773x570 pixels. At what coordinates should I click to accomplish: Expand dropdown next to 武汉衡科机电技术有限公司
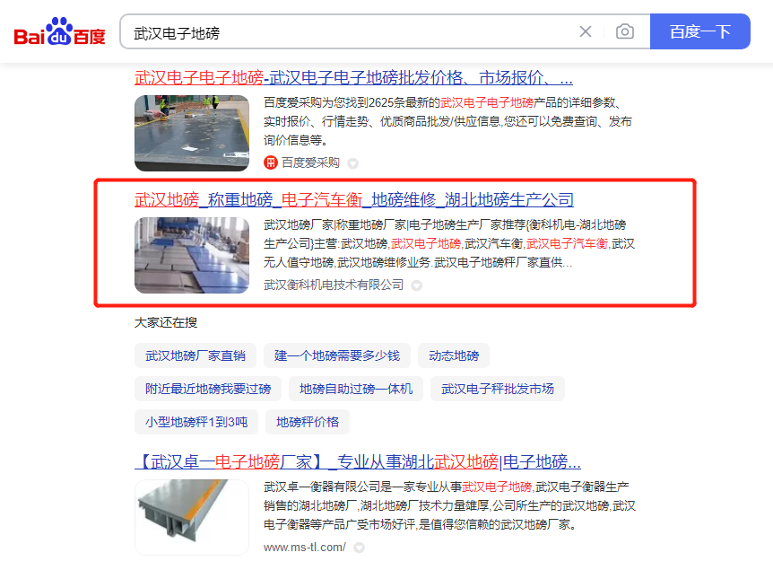coord(417,285)
